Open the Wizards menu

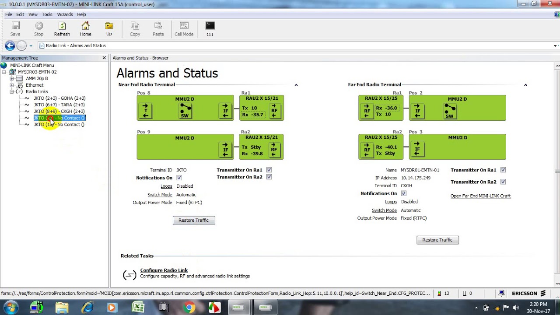(65, 14)
